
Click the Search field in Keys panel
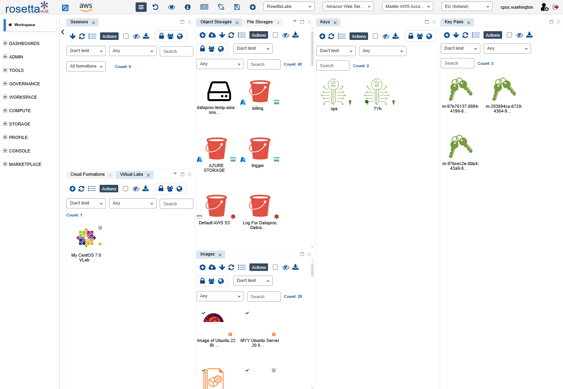[x=333, y=66]
